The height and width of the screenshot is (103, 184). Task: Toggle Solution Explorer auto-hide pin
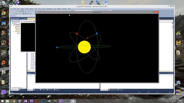tap(24, 19)
